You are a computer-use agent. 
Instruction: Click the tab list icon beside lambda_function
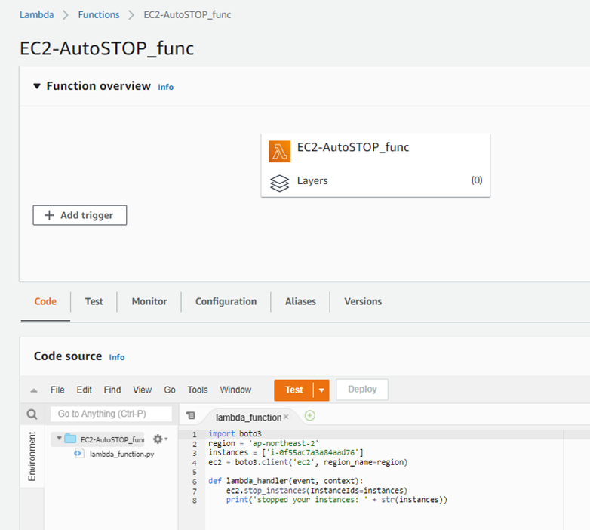[x=191, y=415]
